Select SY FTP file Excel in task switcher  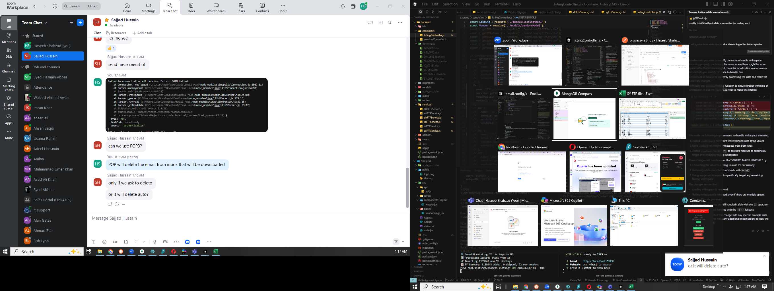pos(652,118)
